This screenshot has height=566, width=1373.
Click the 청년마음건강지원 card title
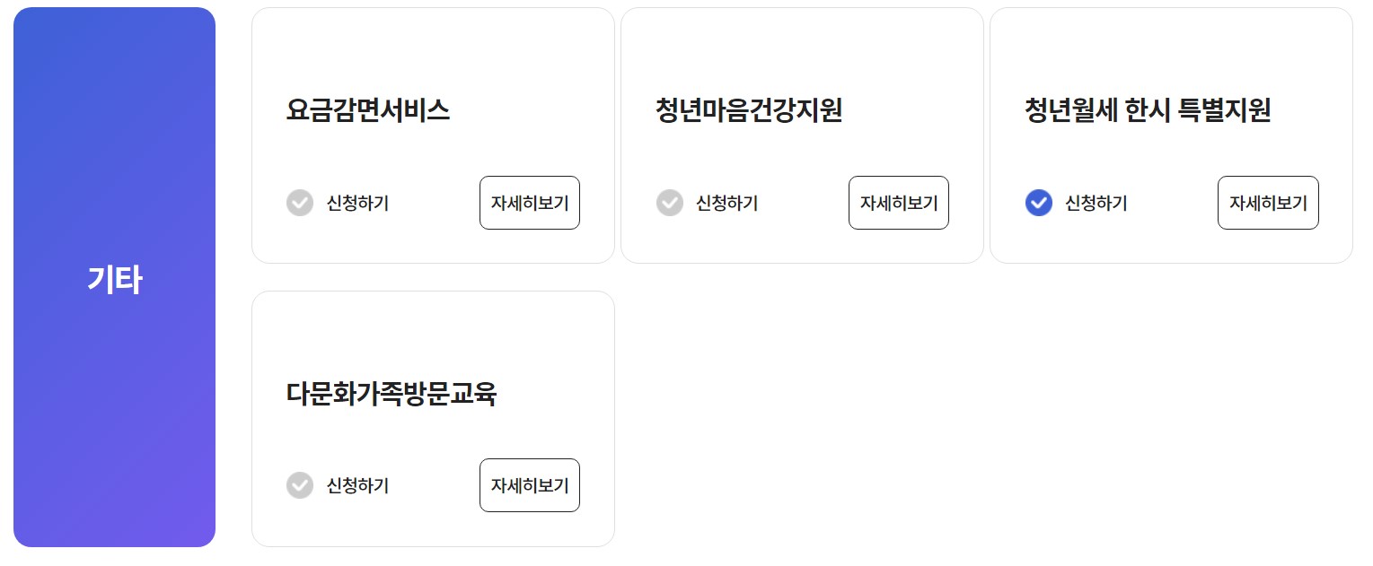(x=749, y=111)
